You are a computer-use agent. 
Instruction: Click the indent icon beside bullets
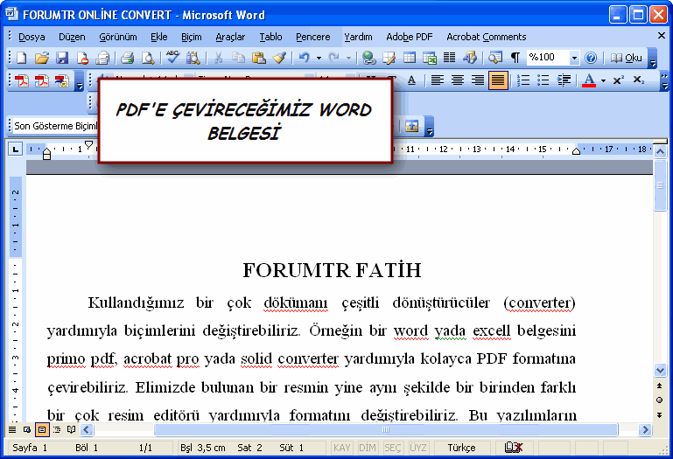click(x=564, y=80)
